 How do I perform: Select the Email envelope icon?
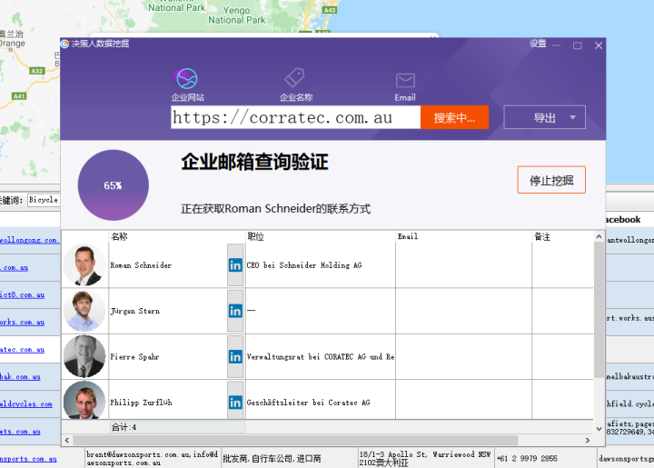click(405, 81)
